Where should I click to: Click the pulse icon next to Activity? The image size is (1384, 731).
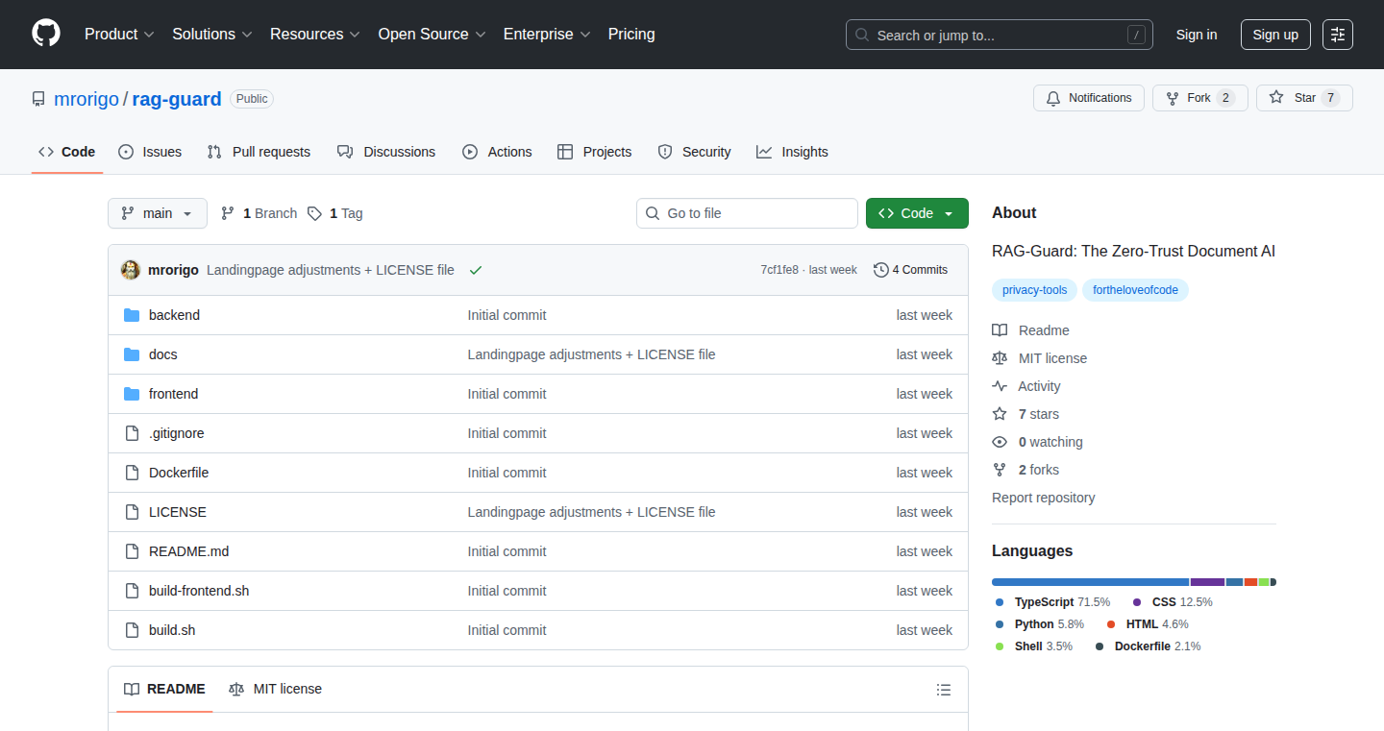pos(1000,386)
